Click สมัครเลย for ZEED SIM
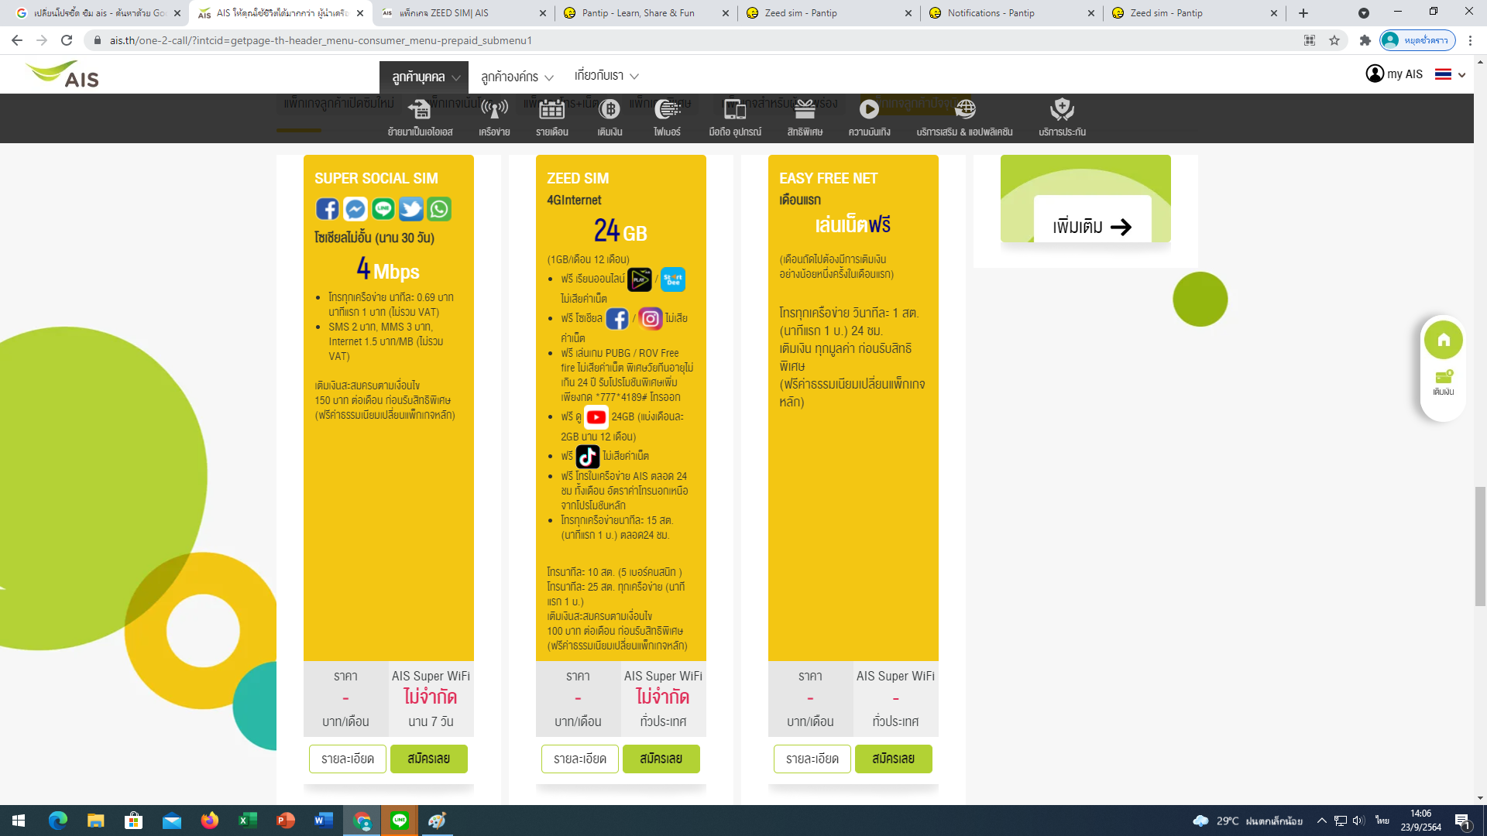Viewport: 1487px width, 836px height. pos(661,759)
